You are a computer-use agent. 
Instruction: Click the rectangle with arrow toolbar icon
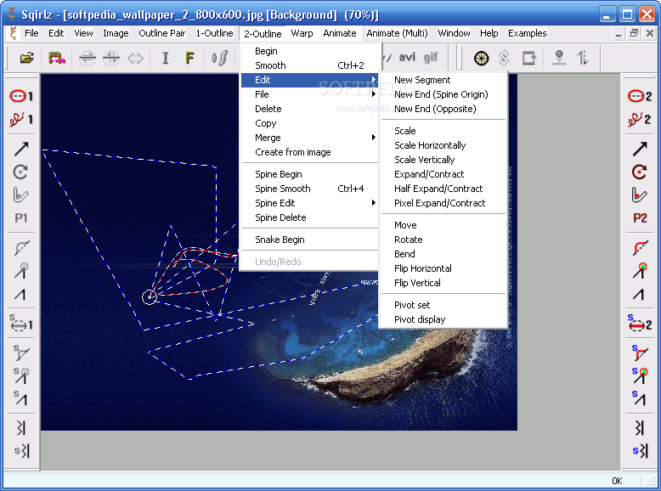click(528, 58)
